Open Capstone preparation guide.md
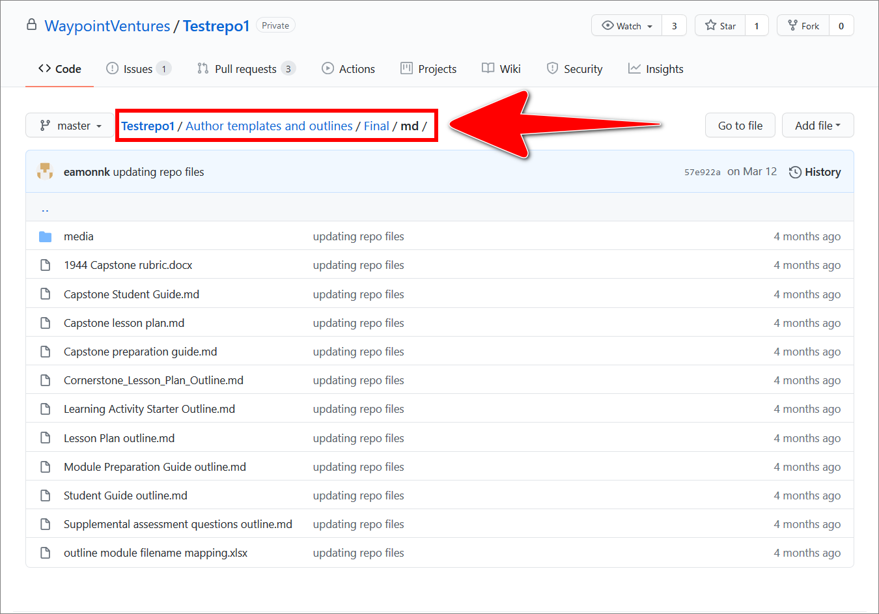Screen dimensions: 879x614 pyautogui.click(x=141, y=352)
